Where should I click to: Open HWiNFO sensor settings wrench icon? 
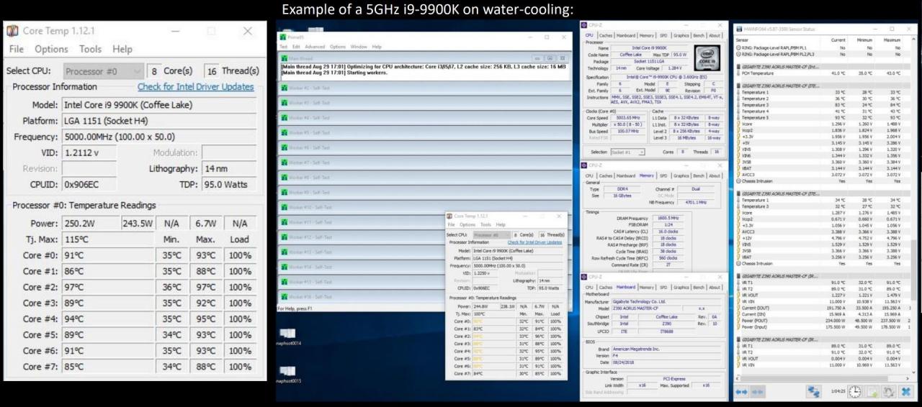click(889, 392)
